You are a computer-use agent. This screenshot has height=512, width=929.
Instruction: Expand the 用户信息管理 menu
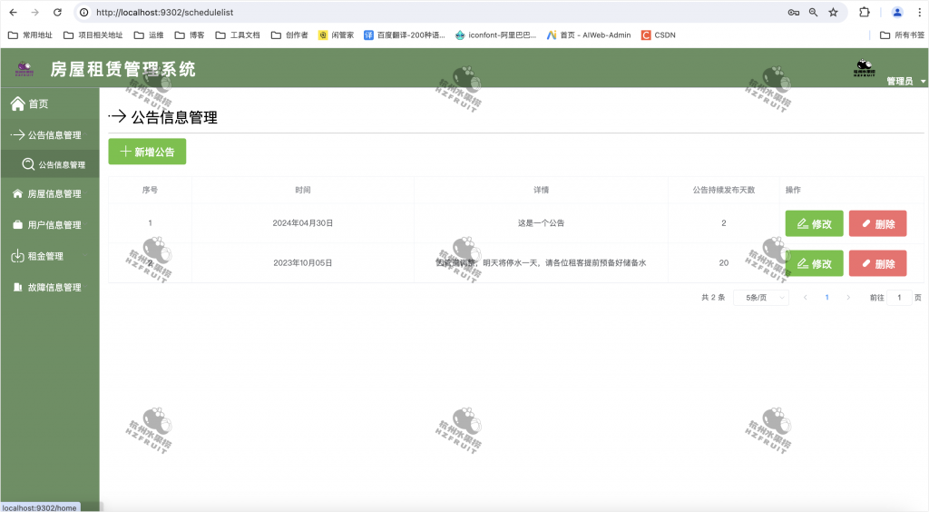50,224
